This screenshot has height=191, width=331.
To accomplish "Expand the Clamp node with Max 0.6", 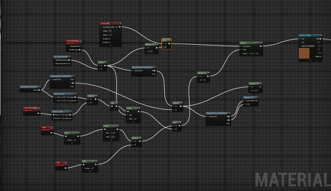I will (x=133, y=122).
